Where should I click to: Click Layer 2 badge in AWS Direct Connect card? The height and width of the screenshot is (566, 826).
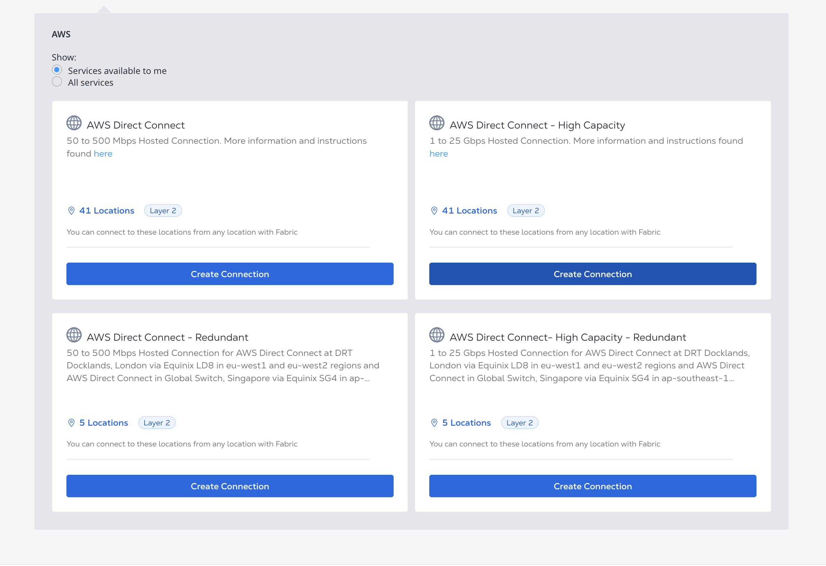(x=163, y=211)
